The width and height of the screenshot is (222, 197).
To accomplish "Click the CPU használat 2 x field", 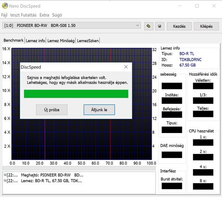I will [x=203, y=157].
